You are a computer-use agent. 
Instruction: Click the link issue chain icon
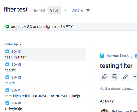point(125,77)
